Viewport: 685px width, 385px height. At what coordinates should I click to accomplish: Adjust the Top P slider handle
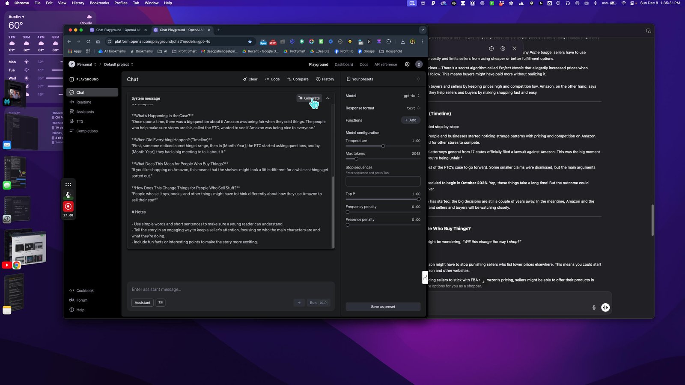coord(419,199)
